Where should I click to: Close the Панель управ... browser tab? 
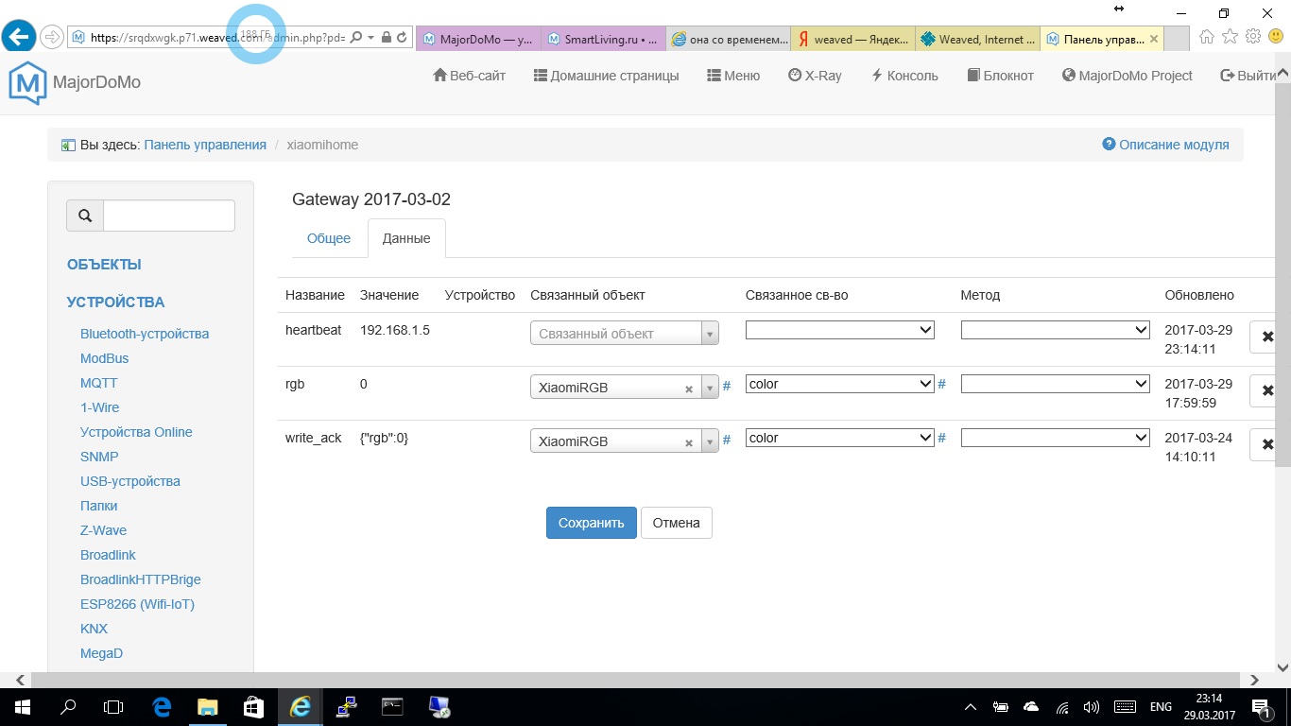tap(1153, 39)
